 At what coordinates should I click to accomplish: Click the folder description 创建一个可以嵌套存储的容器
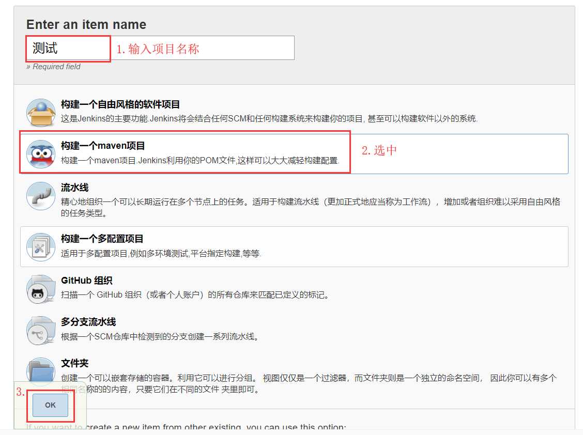click(309, 383)
